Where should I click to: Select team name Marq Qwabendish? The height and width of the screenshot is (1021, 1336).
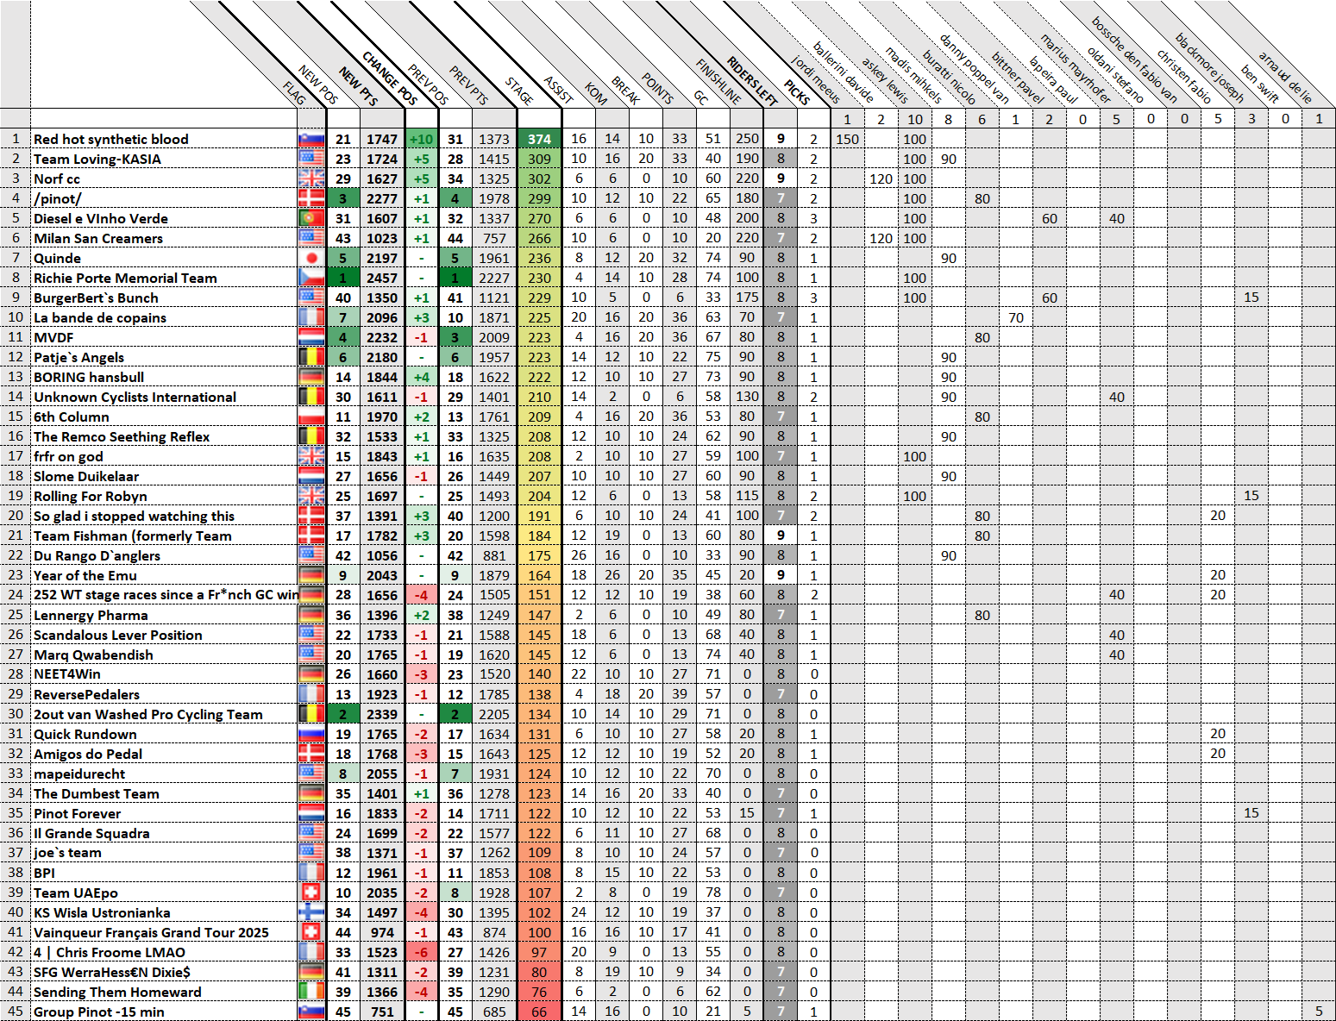click(x=93, y=655)
